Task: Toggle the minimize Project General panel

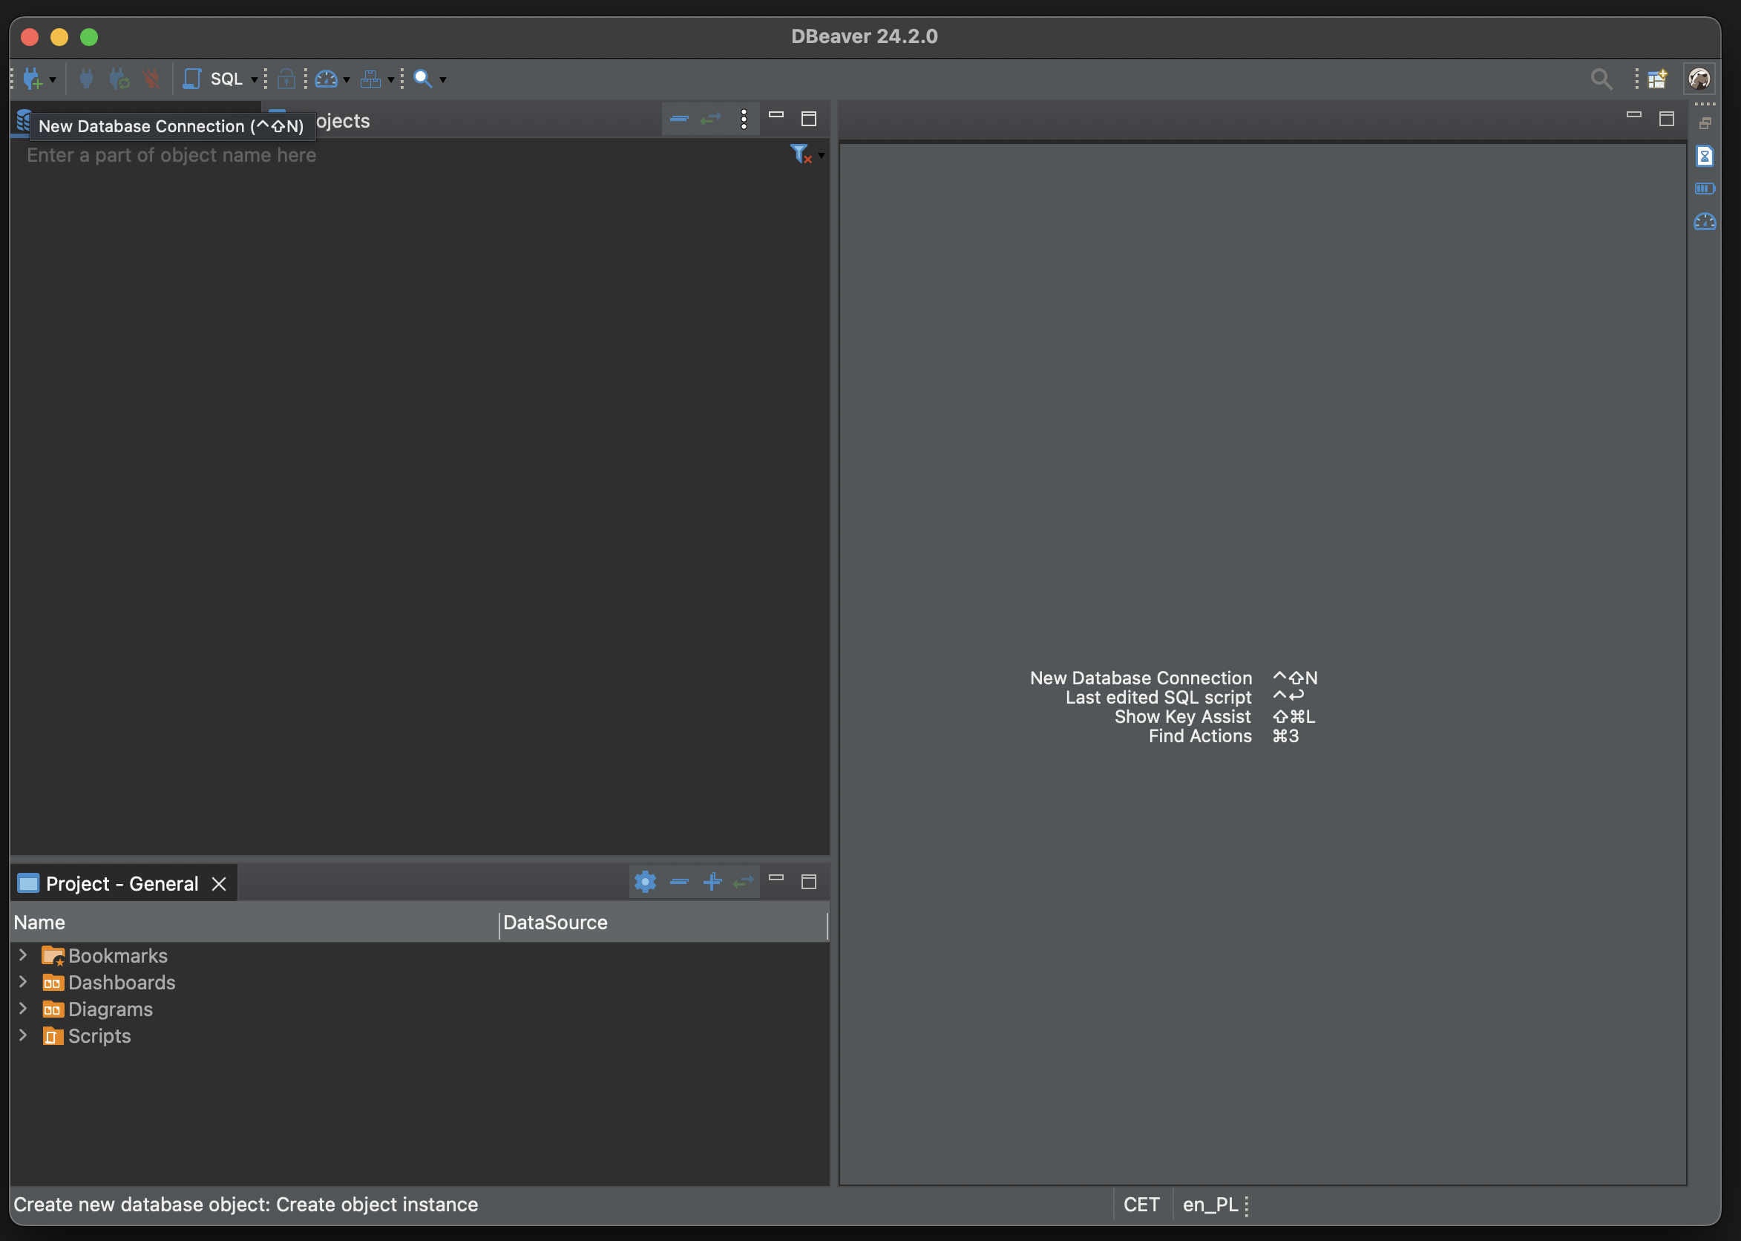Action: point(776,880)
